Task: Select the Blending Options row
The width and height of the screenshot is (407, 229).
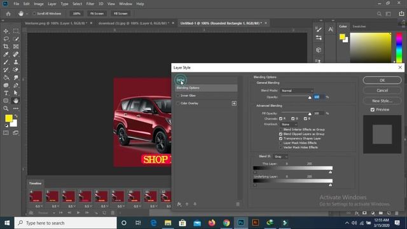Action: (x=206, y=88)
